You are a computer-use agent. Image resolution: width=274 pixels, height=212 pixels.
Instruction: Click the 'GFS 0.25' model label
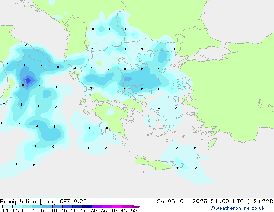click(x=73, y=202)
